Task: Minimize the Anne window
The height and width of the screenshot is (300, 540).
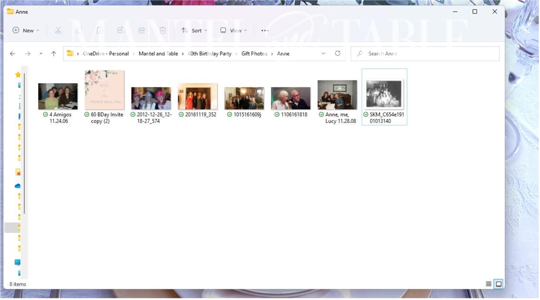Action: pyautogui.click(x=455, y=12)
